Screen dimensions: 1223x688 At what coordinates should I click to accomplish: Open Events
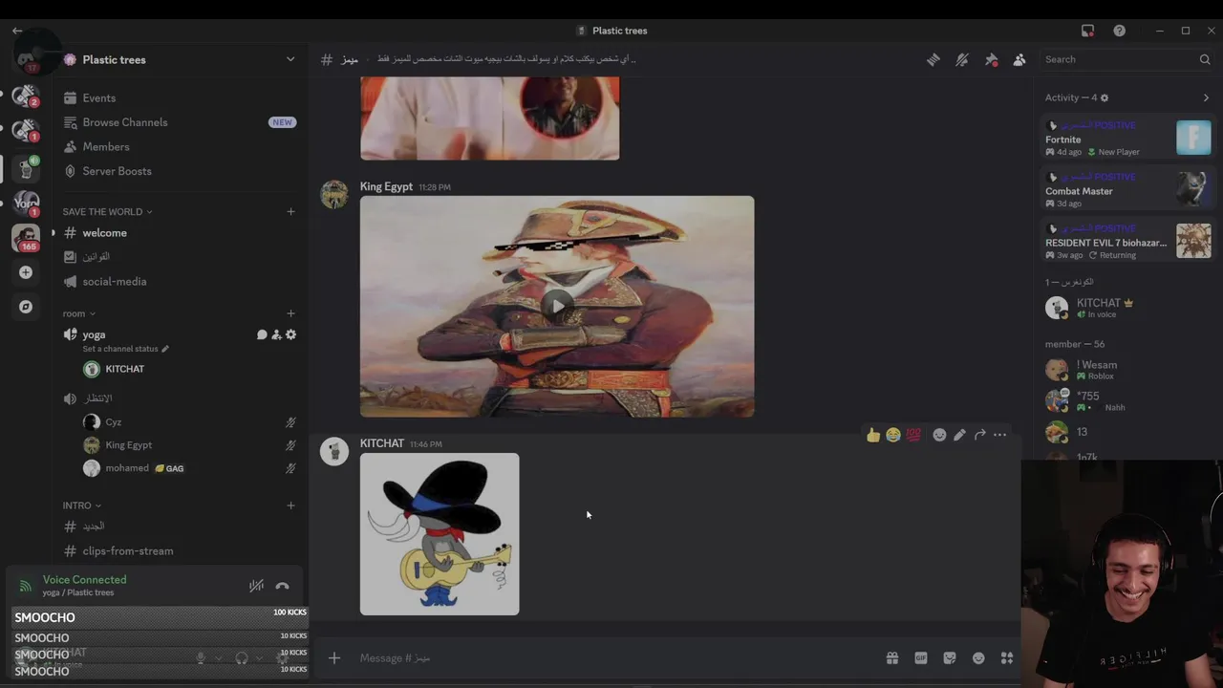click(x=179, y=98)
